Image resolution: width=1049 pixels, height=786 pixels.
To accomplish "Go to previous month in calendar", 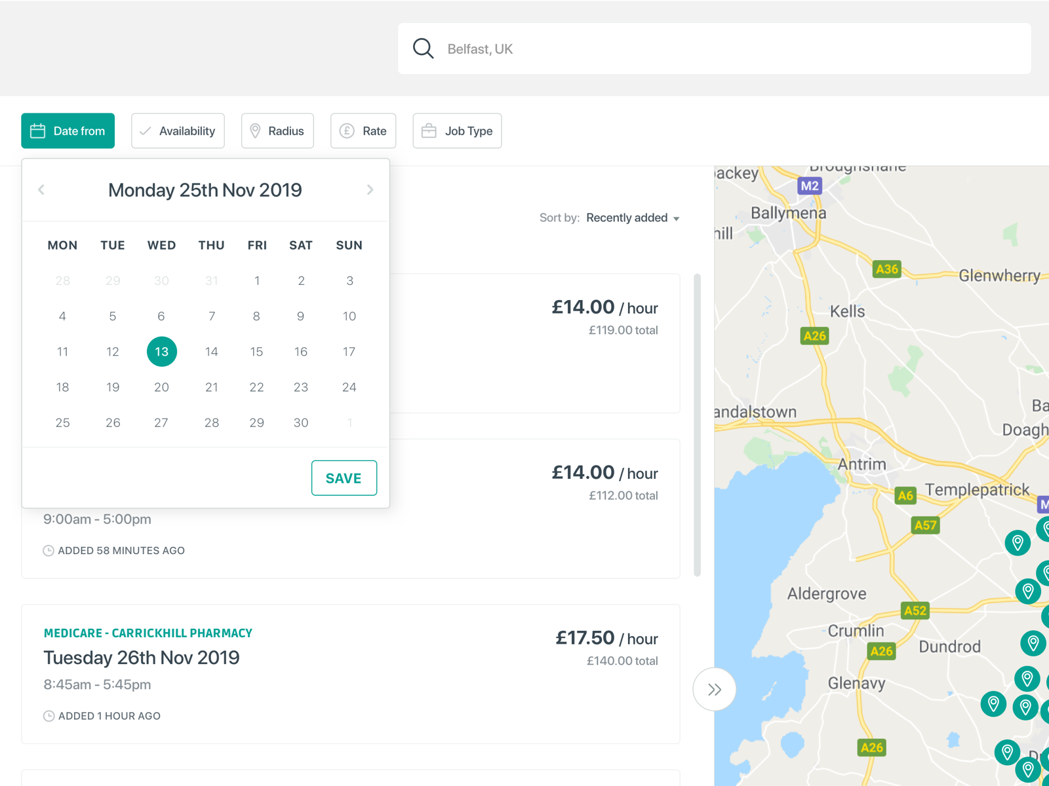I will pyautogui.click(x=41, y=190).
